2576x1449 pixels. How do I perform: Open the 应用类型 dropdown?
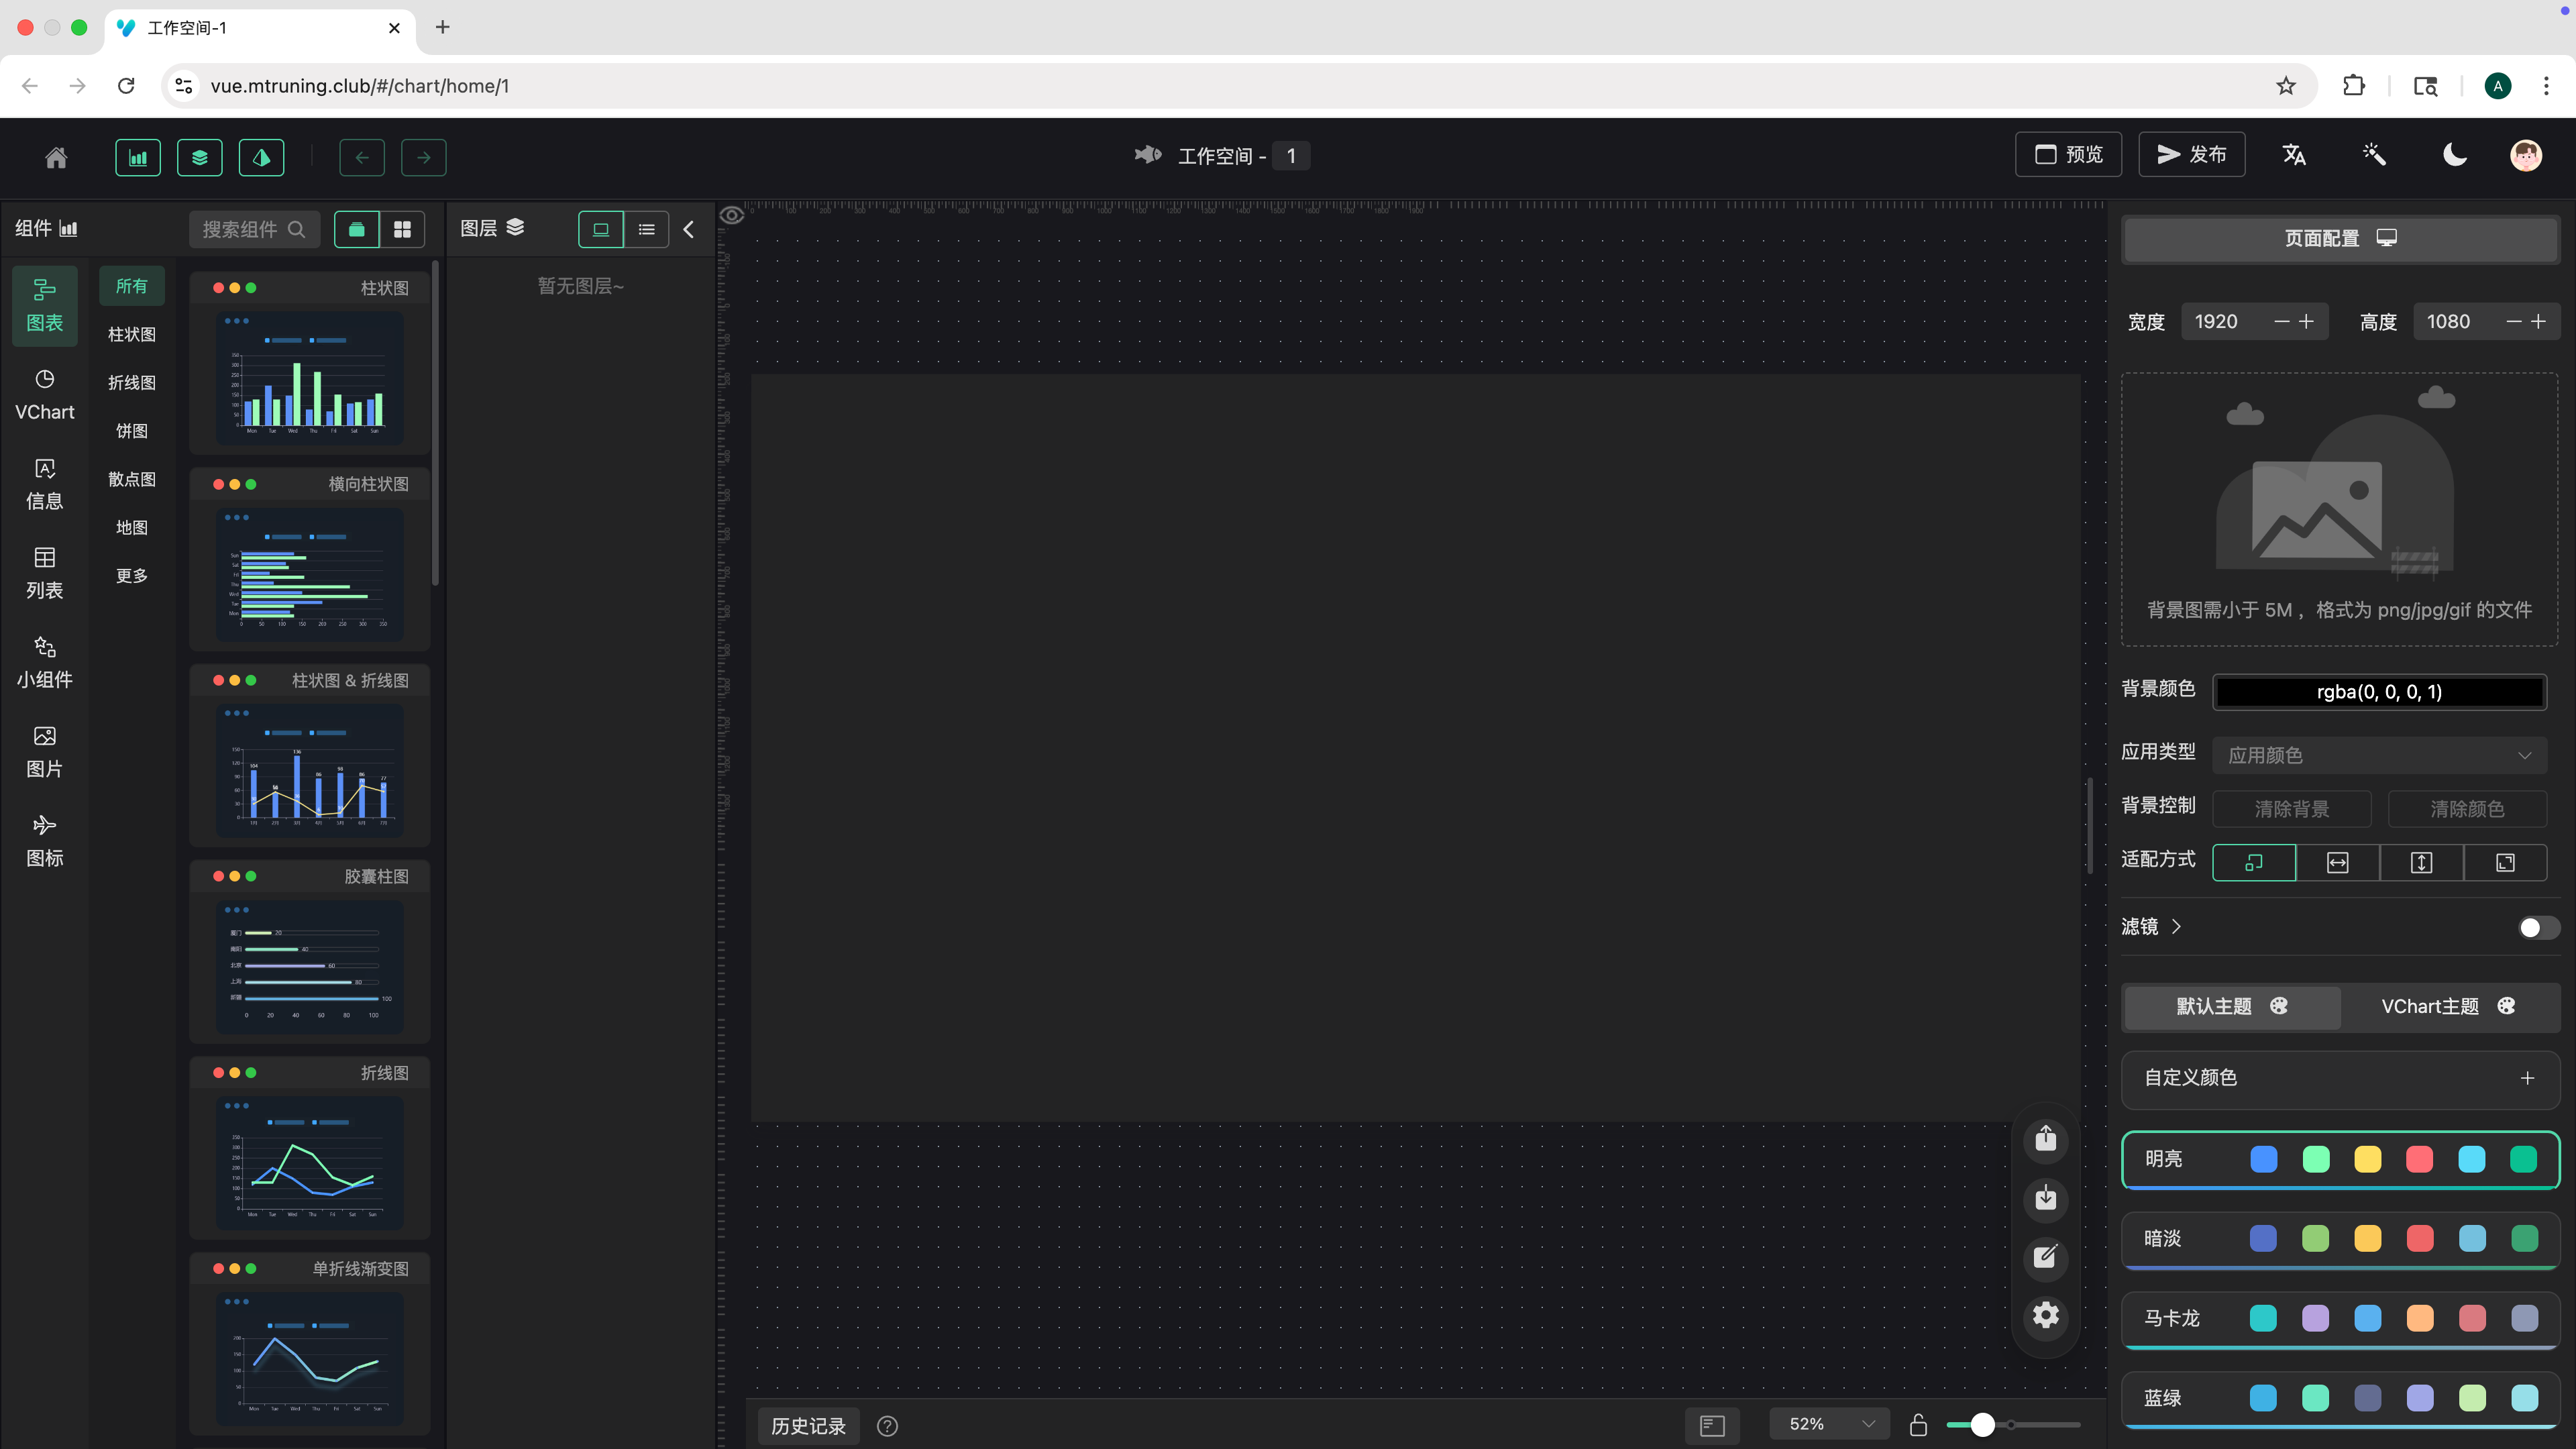coord(2379,755)
